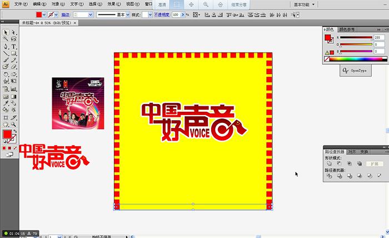Click the Crop pathfinder icon

pos(360,176)
